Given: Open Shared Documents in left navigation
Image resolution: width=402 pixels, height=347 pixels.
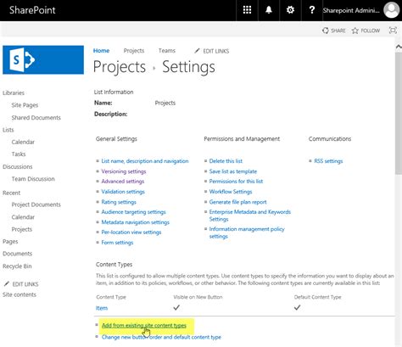Looking at the screenshot, I should [x=36, y=117].
